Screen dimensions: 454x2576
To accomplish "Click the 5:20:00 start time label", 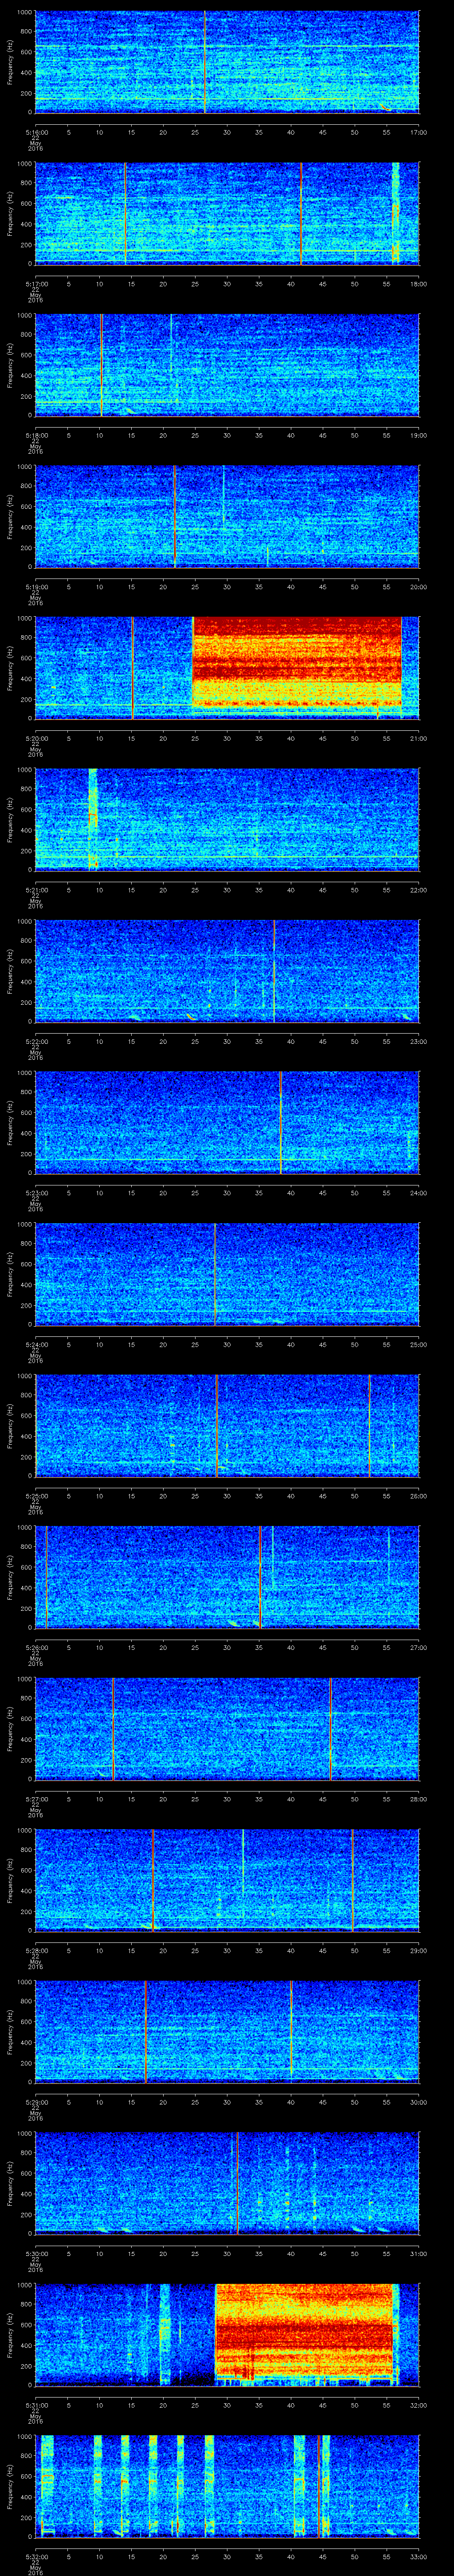I will [36, 738].
